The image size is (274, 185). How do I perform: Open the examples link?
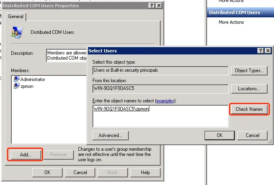(165, 101)
